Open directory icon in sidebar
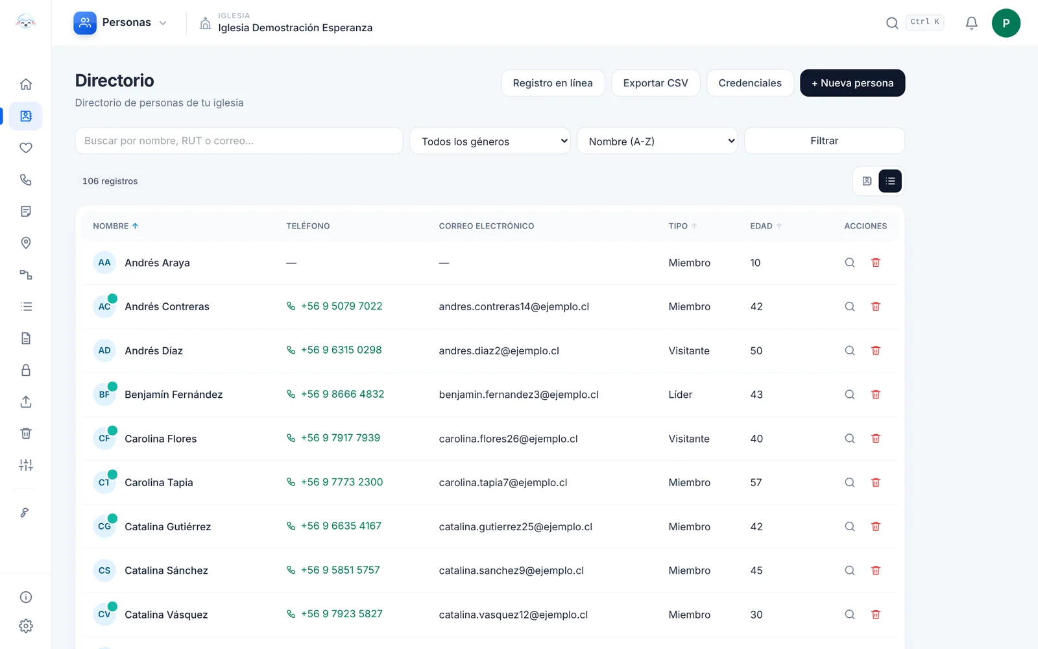 pyautogui.click(x=26, y=116)
